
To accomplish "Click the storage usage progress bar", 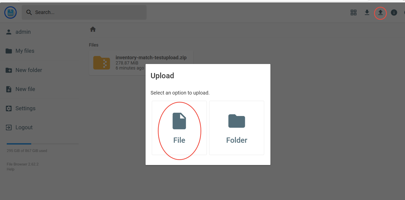I will [x=43, y=144].
